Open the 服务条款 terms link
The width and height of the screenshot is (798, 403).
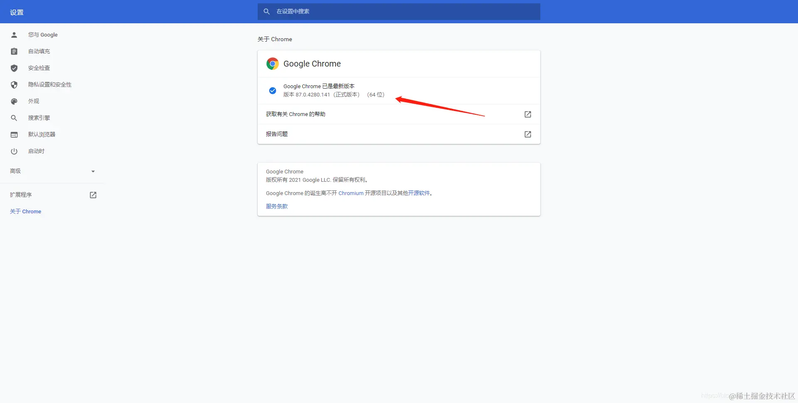(x=276, y=206)
